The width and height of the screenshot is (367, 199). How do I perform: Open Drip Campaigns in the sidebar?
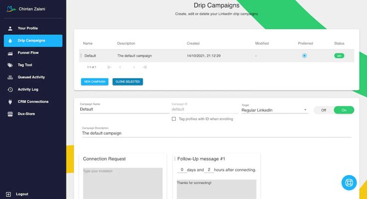[33, 40]
